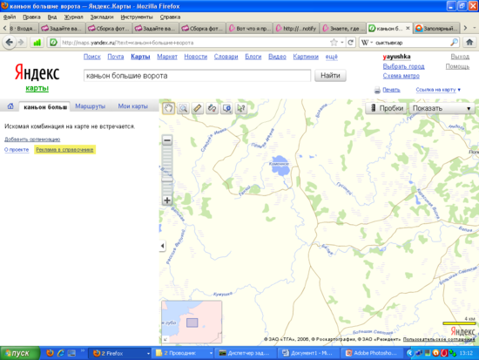Select the ruler distance tool
Viewport: 479px width, 360px height.
(x=198, y=108)
